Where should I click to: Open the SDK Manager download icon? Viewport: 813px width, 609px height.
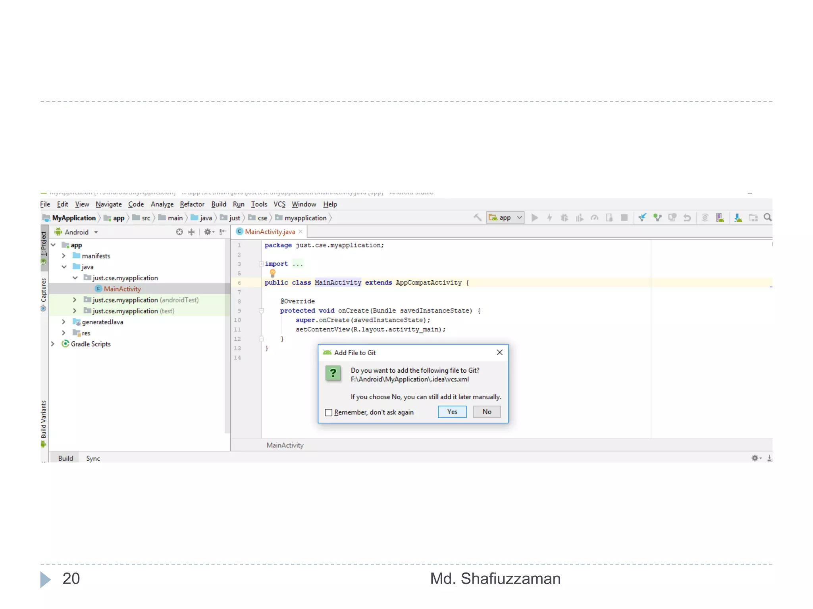click(x=738, y=217)
